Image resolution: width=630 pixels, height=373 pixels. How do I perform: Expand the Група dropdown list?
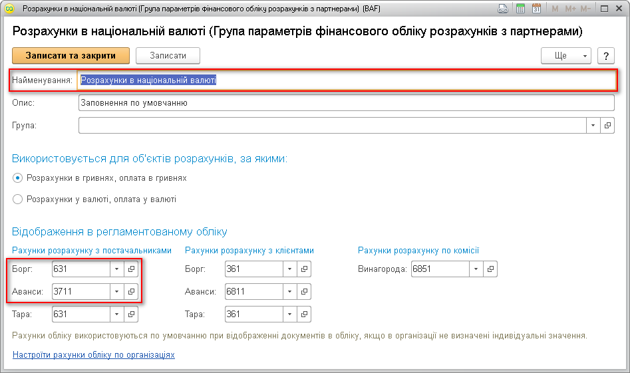593,125
